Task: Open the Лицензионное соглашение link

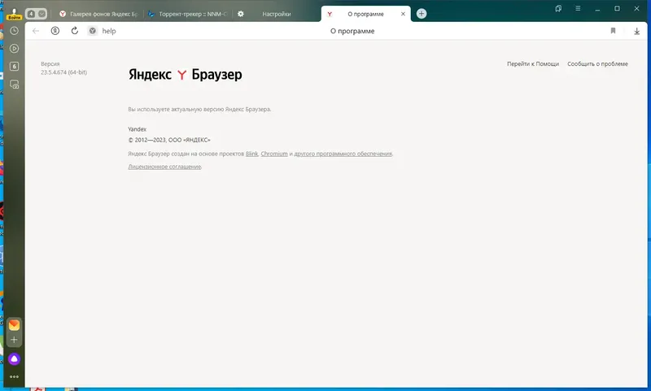Action: (x=165, y=167)
